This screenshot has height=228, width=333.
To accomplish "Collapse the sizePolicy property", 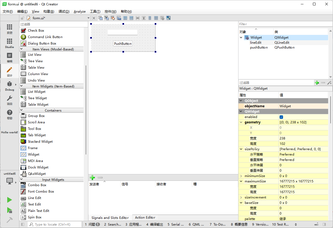I will tap(241, 149).
